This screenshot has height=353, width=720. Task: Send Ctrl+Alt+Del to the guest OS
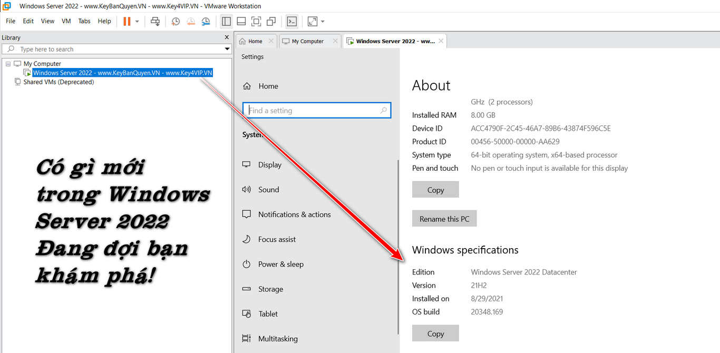coord(153,21)
